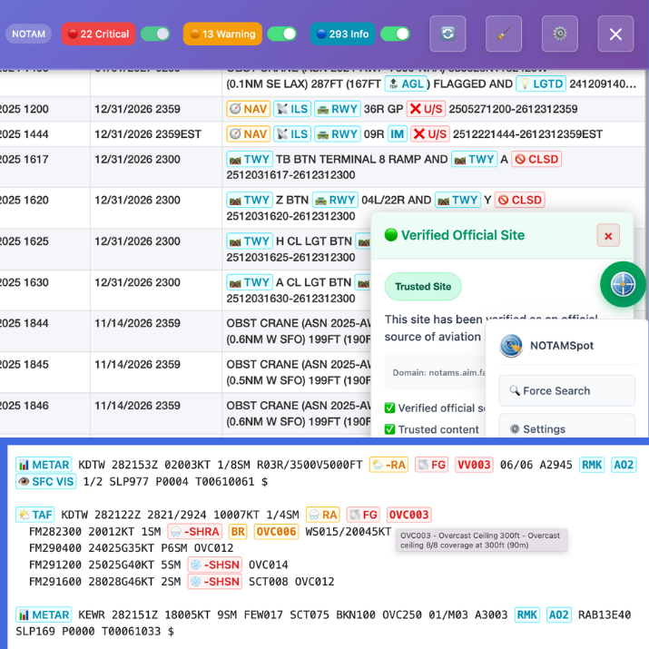The image size is (649, 649).
Task: Click the broom clear-highlights button
Action: [504, 34]
